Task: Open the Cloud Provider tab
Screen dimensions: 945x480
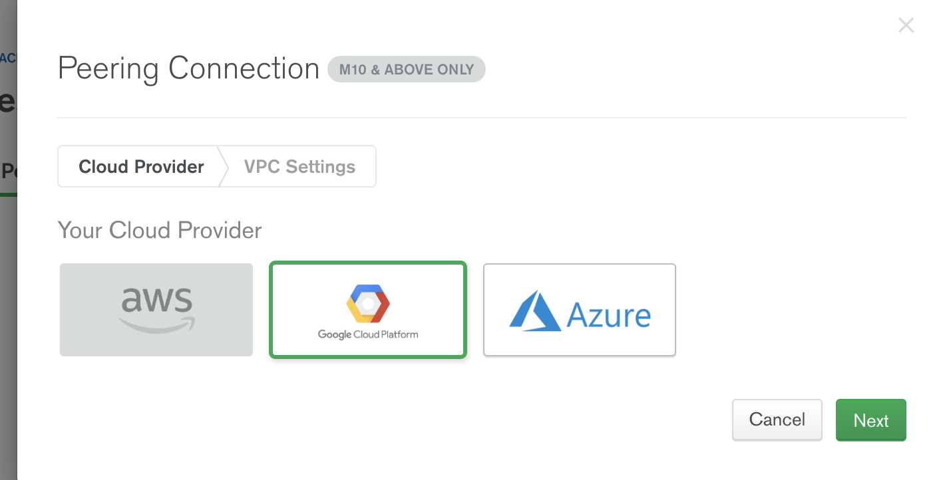Action: click(x=140, y=166)
